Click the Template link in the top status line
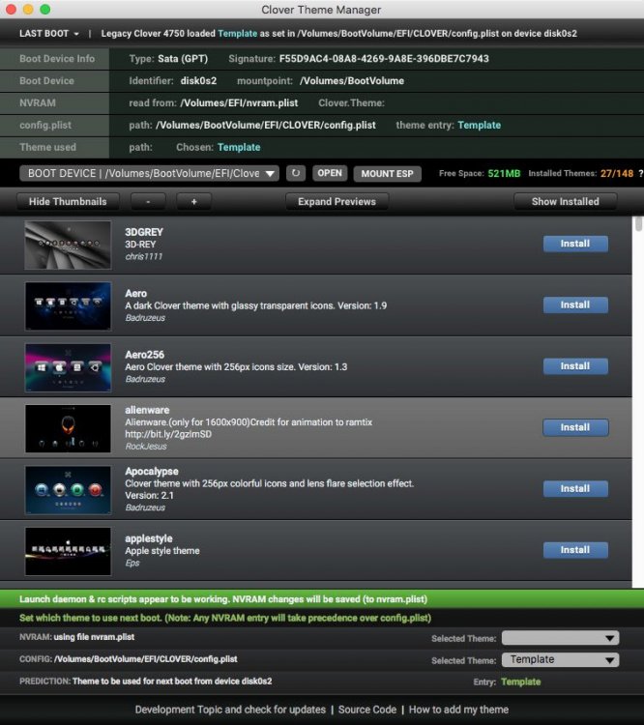Viewport: 644px width, 725px height. (x=237, y=33)
